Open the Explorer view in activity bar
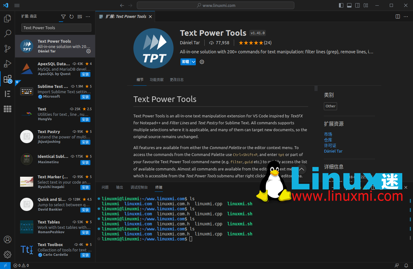This screenshot has width=413, height=269. [8, 19]
